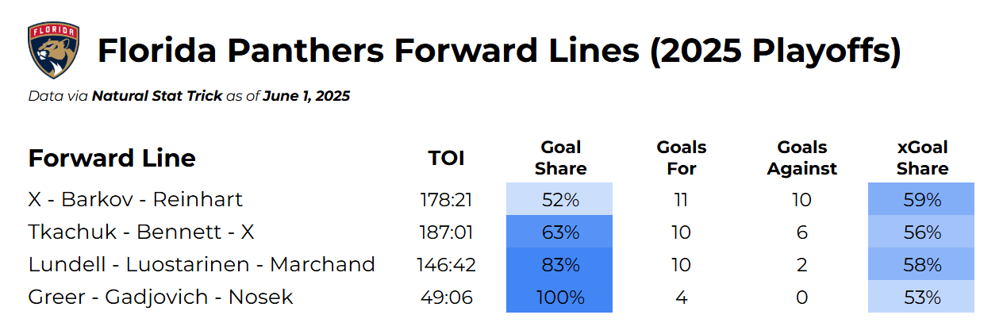The image size is (1003, 334).
Task: Select the 83% goal share cell
Action: click(560, 264)
